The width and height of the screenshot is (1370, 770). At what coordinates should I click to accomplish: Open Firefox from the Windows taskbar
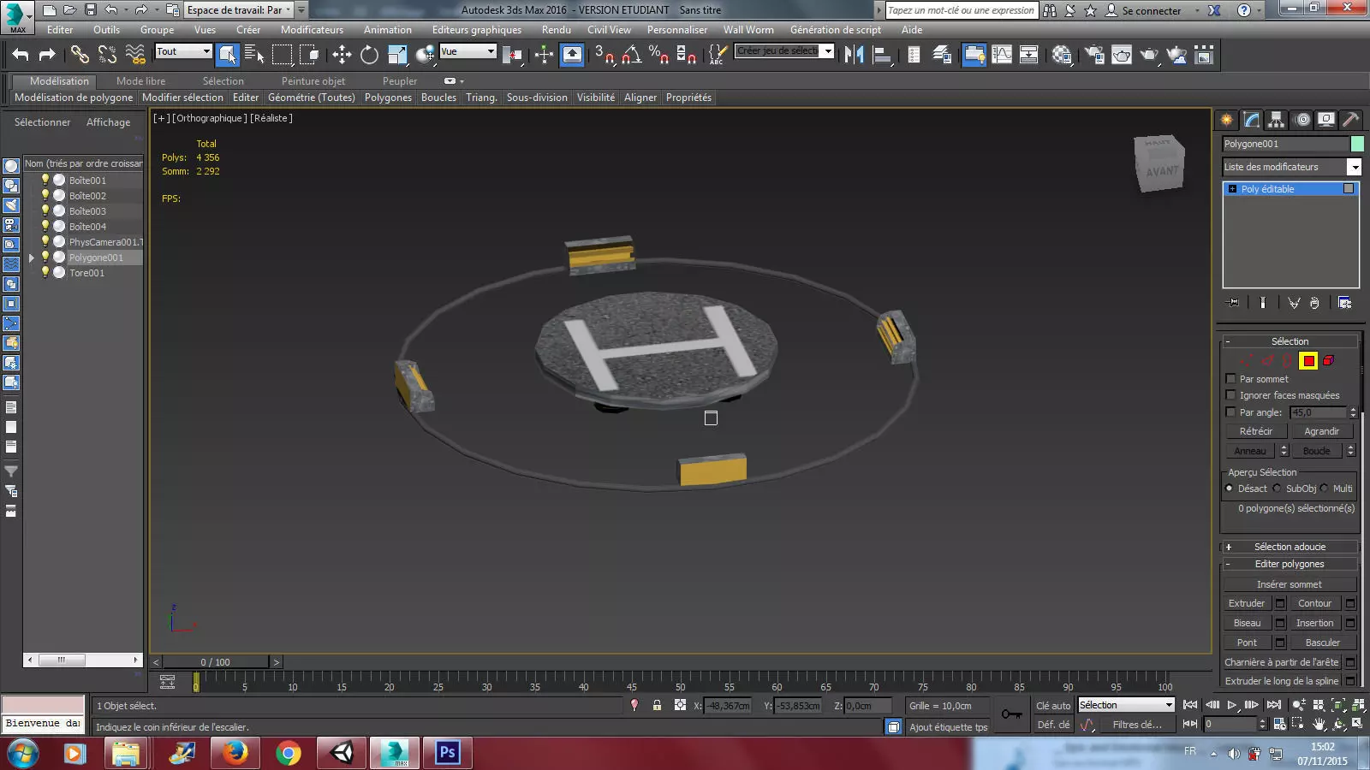coord(235,753)
